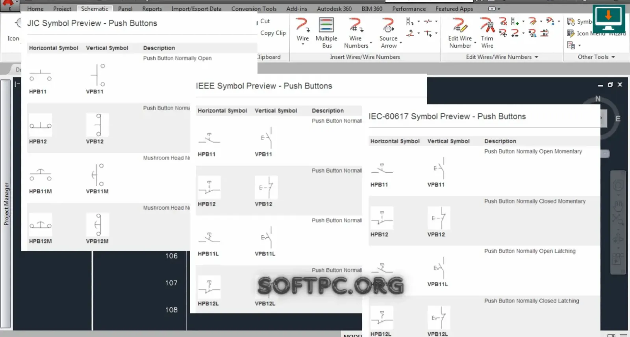The height and width of the screenshot is (337, 630).
Task: Switch to the Project ribbon tab
Action: point(62,9)
